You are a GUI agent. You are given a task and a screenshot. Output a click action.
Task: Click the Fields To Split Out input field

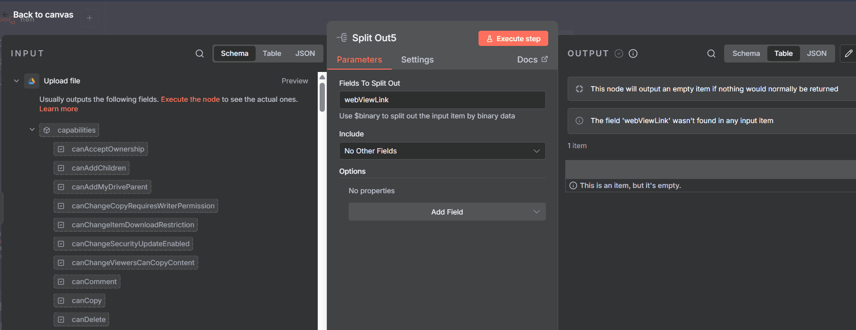pyautogui.click(x=442, y=100)
